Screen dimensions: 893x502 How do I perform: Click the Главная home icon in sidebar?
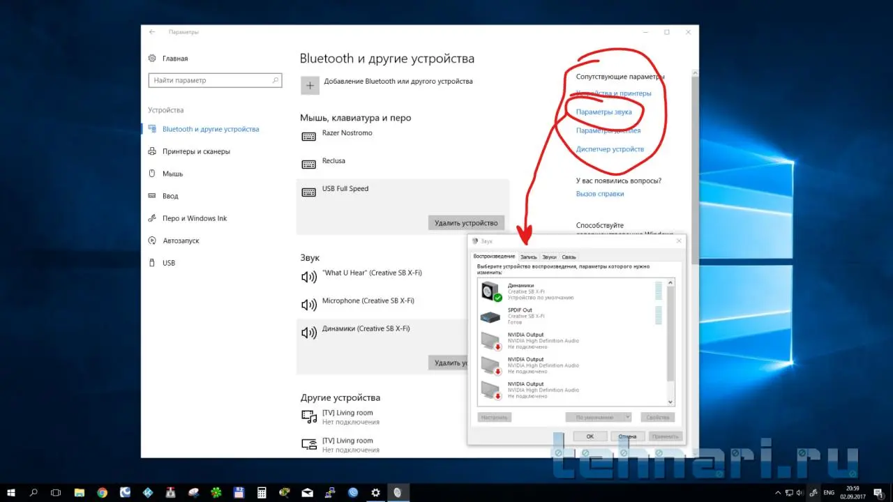[153, 59]
